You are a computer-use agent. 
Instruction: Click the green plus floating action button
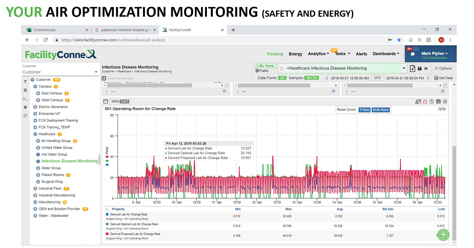(x=443, y=235)
